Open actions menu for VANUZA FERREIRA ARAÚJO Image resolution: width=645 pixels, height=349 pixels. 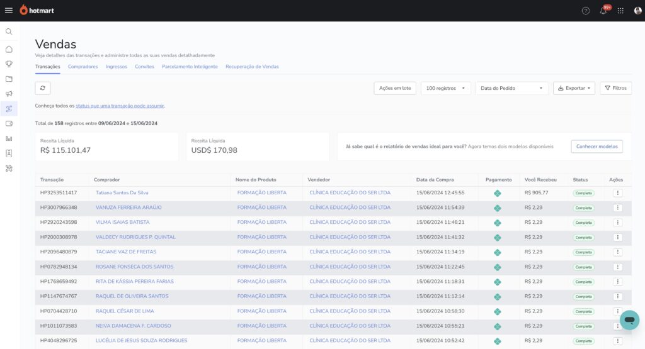pyautogui.click(x=617, y=208)
